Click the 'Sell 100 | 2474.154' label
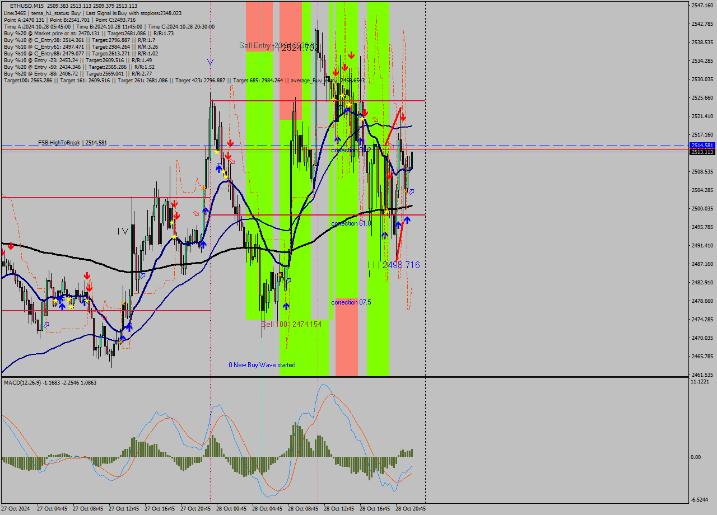The height and width of the screenshot is (515, 717). click(x=292, y=324)
